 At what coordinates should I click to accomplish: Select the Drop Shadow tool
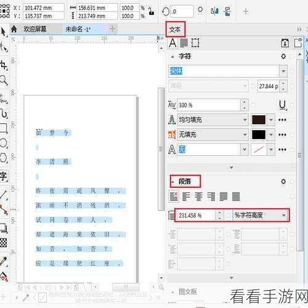click(4, 228)
